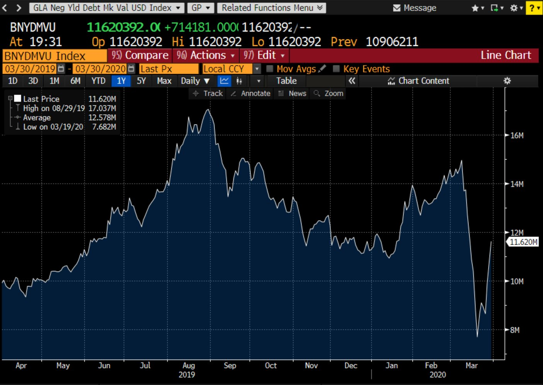Select the 1D period tab

13,81
